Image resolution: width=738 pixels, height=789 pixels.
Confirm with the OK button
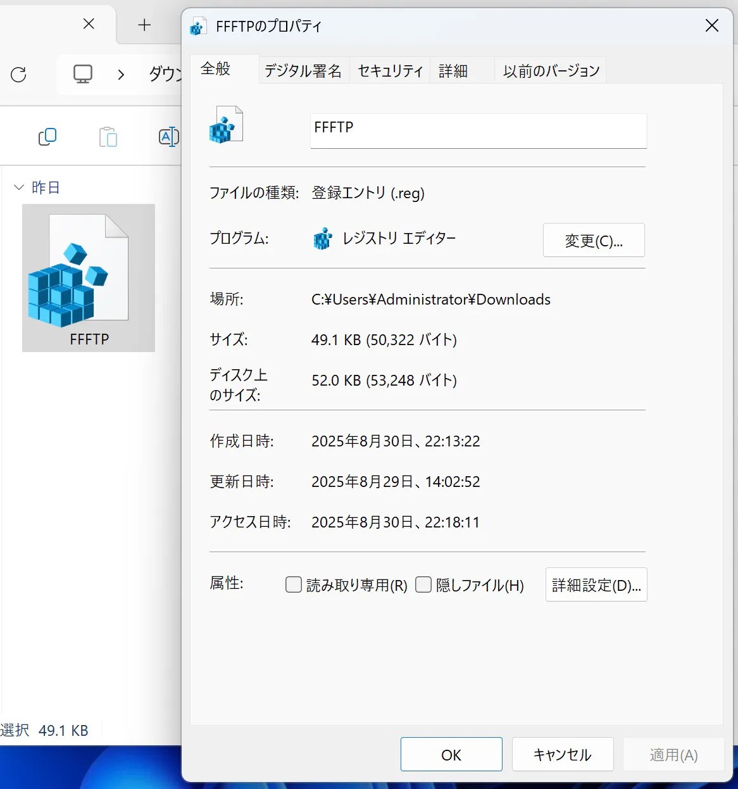451,754
